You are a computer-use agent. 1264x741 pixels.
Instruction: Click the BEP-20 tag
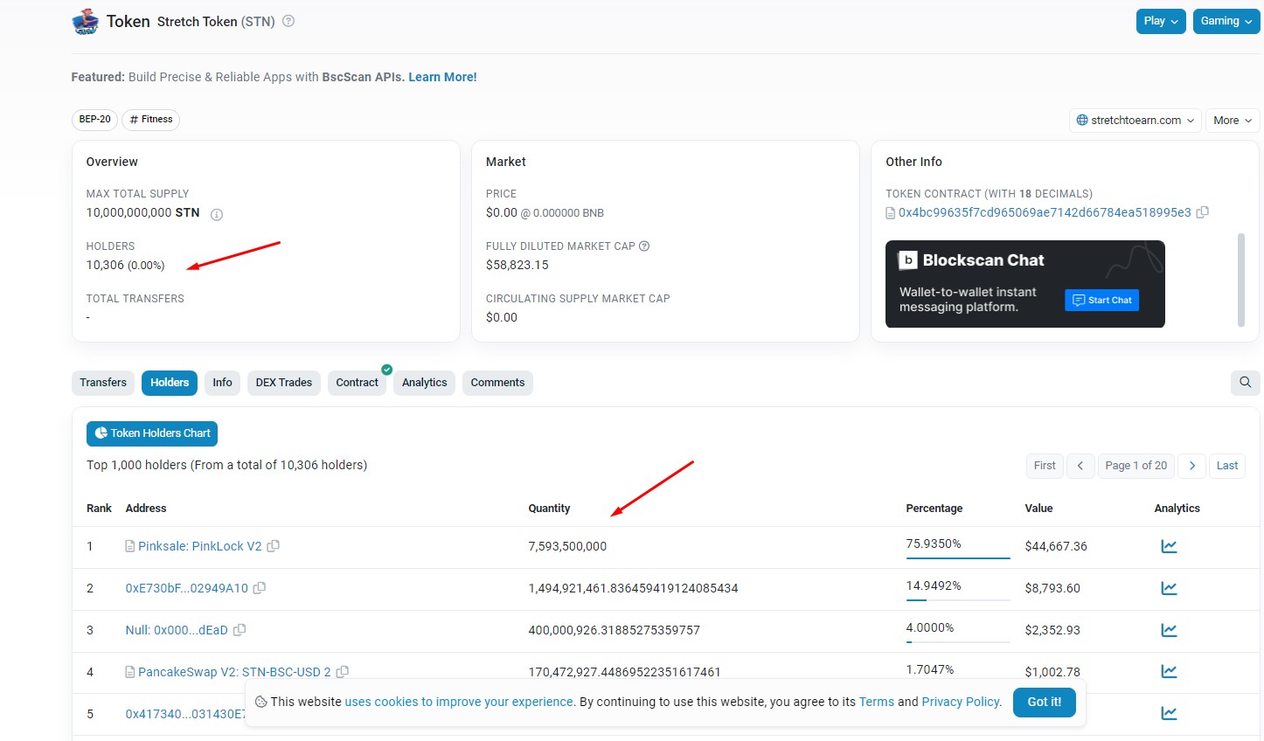95,120
